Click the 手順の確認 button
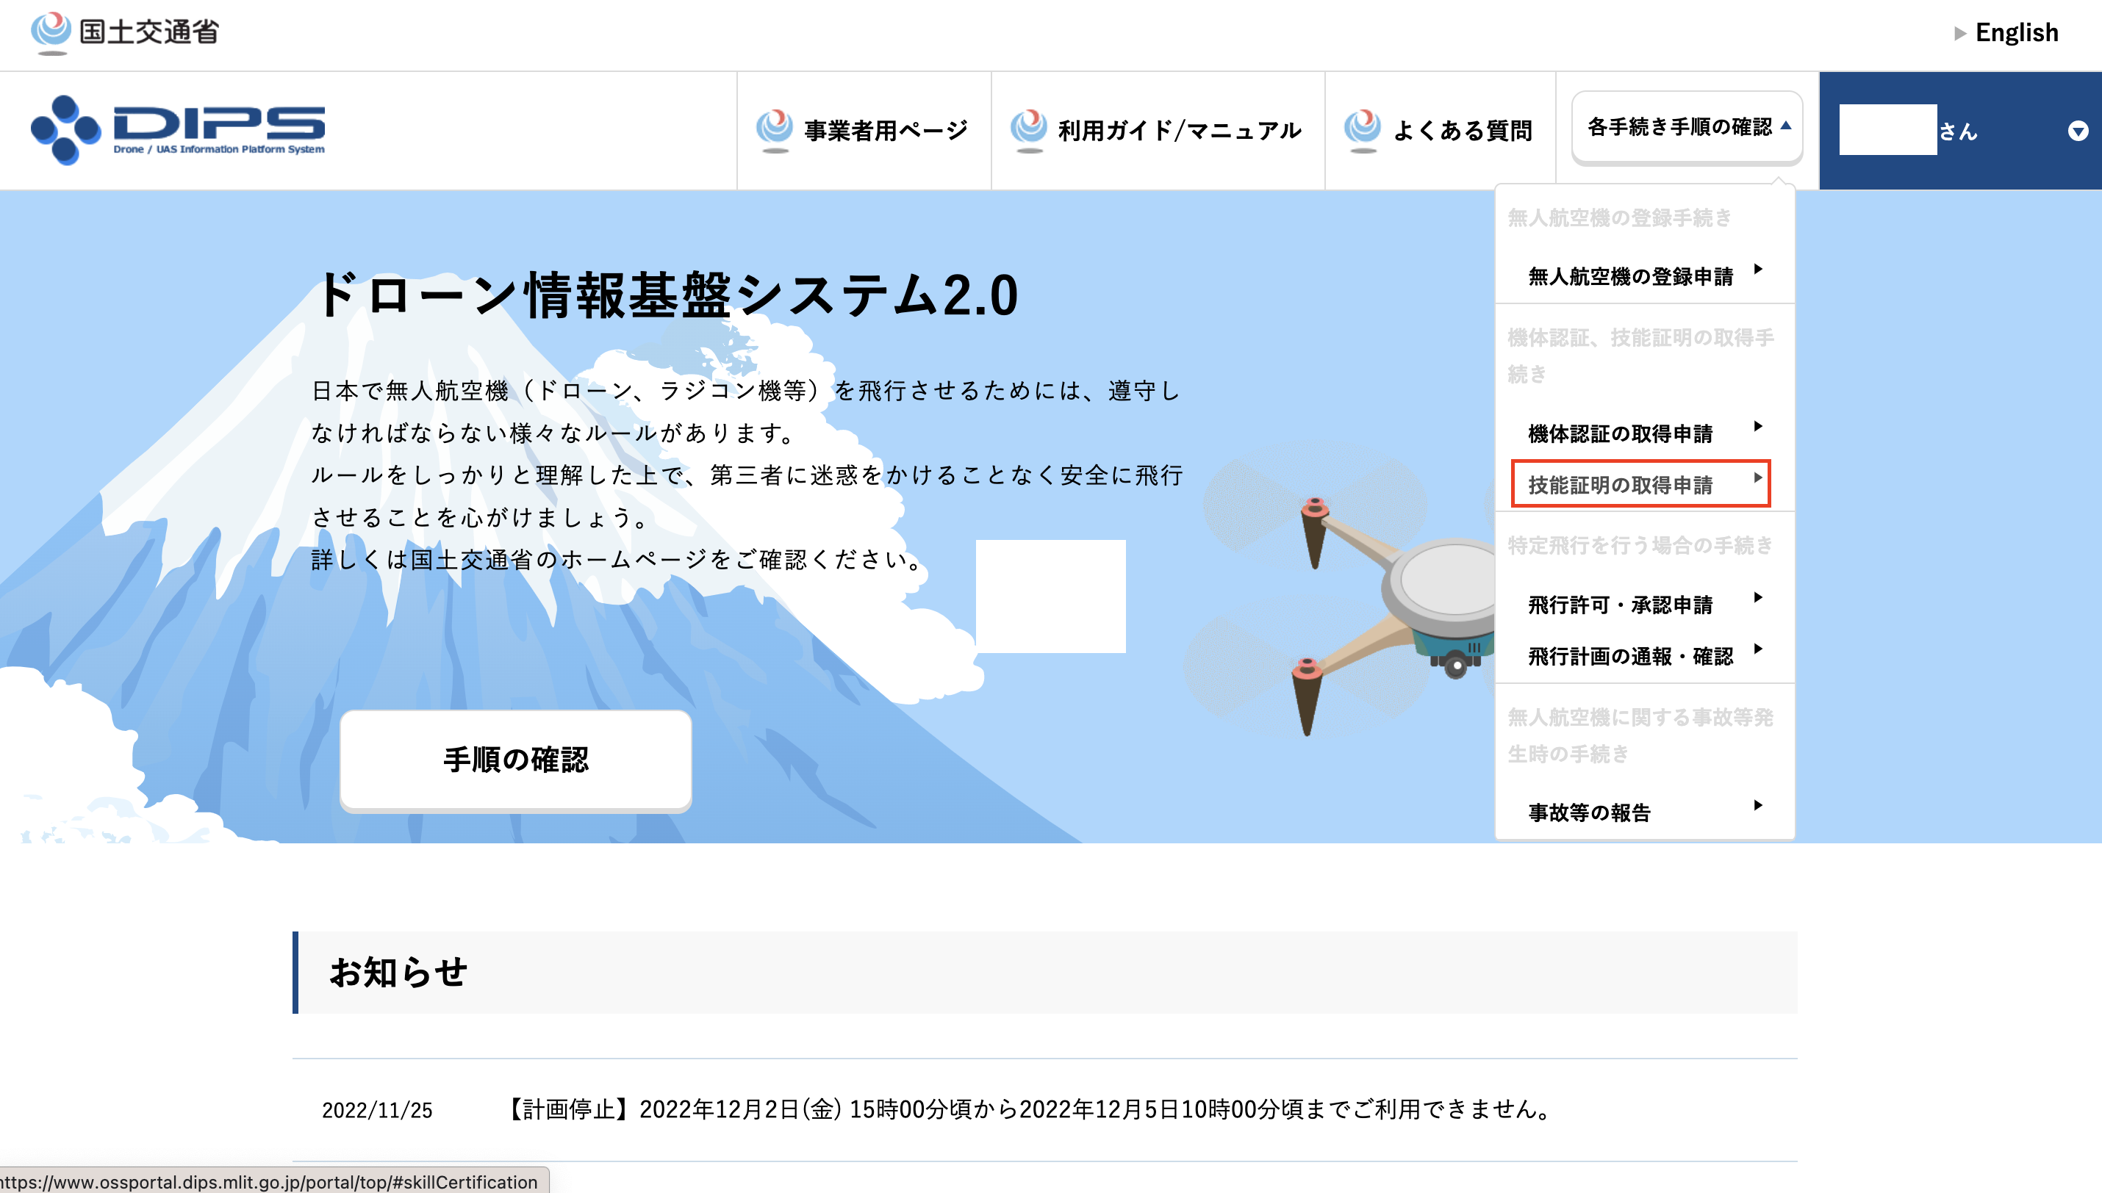This screenshot has height=1193, width=2102. (515, 760)
